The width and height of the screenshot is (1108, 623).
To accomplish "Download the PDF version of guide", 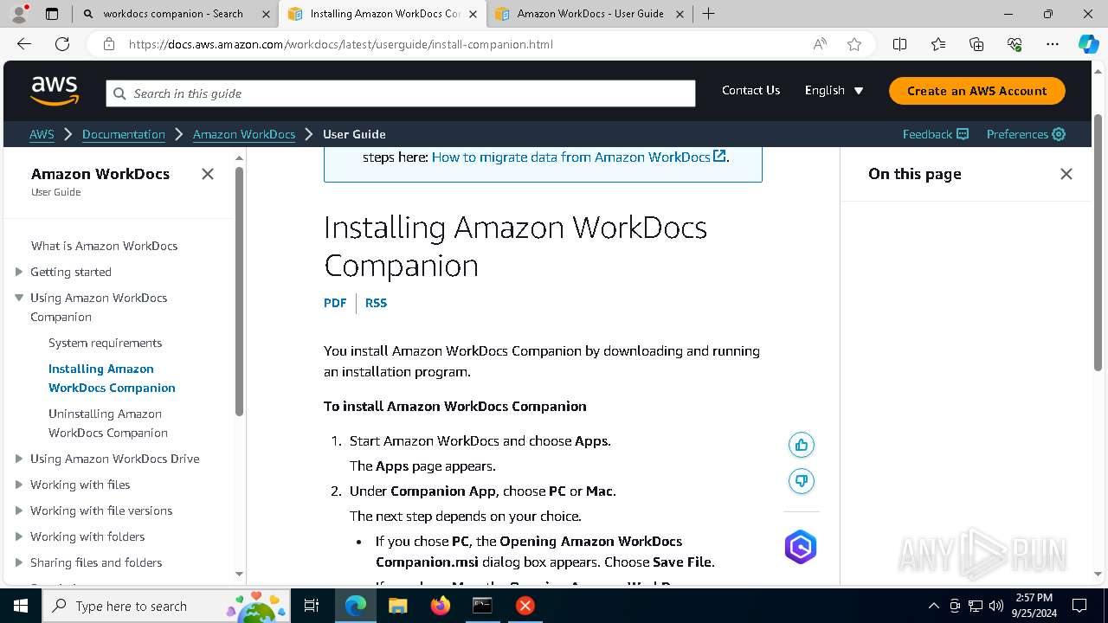I will tap(335, 303).
